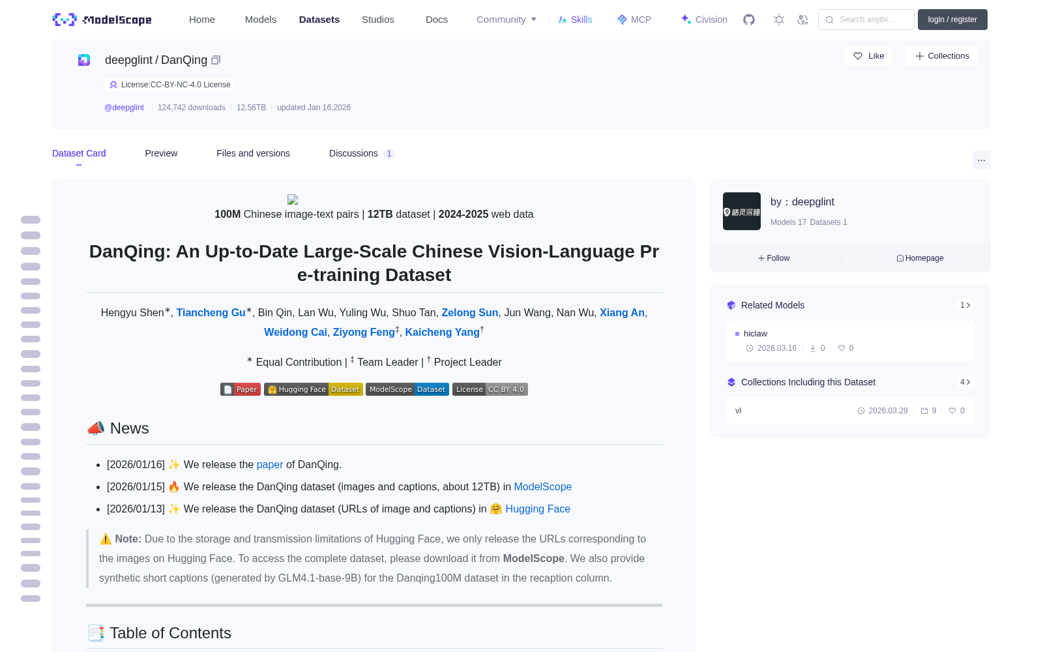The height and width of the screenshot is (652, 1043).
Task: Select the Dataset Card tab
Action: click(79, 153)
